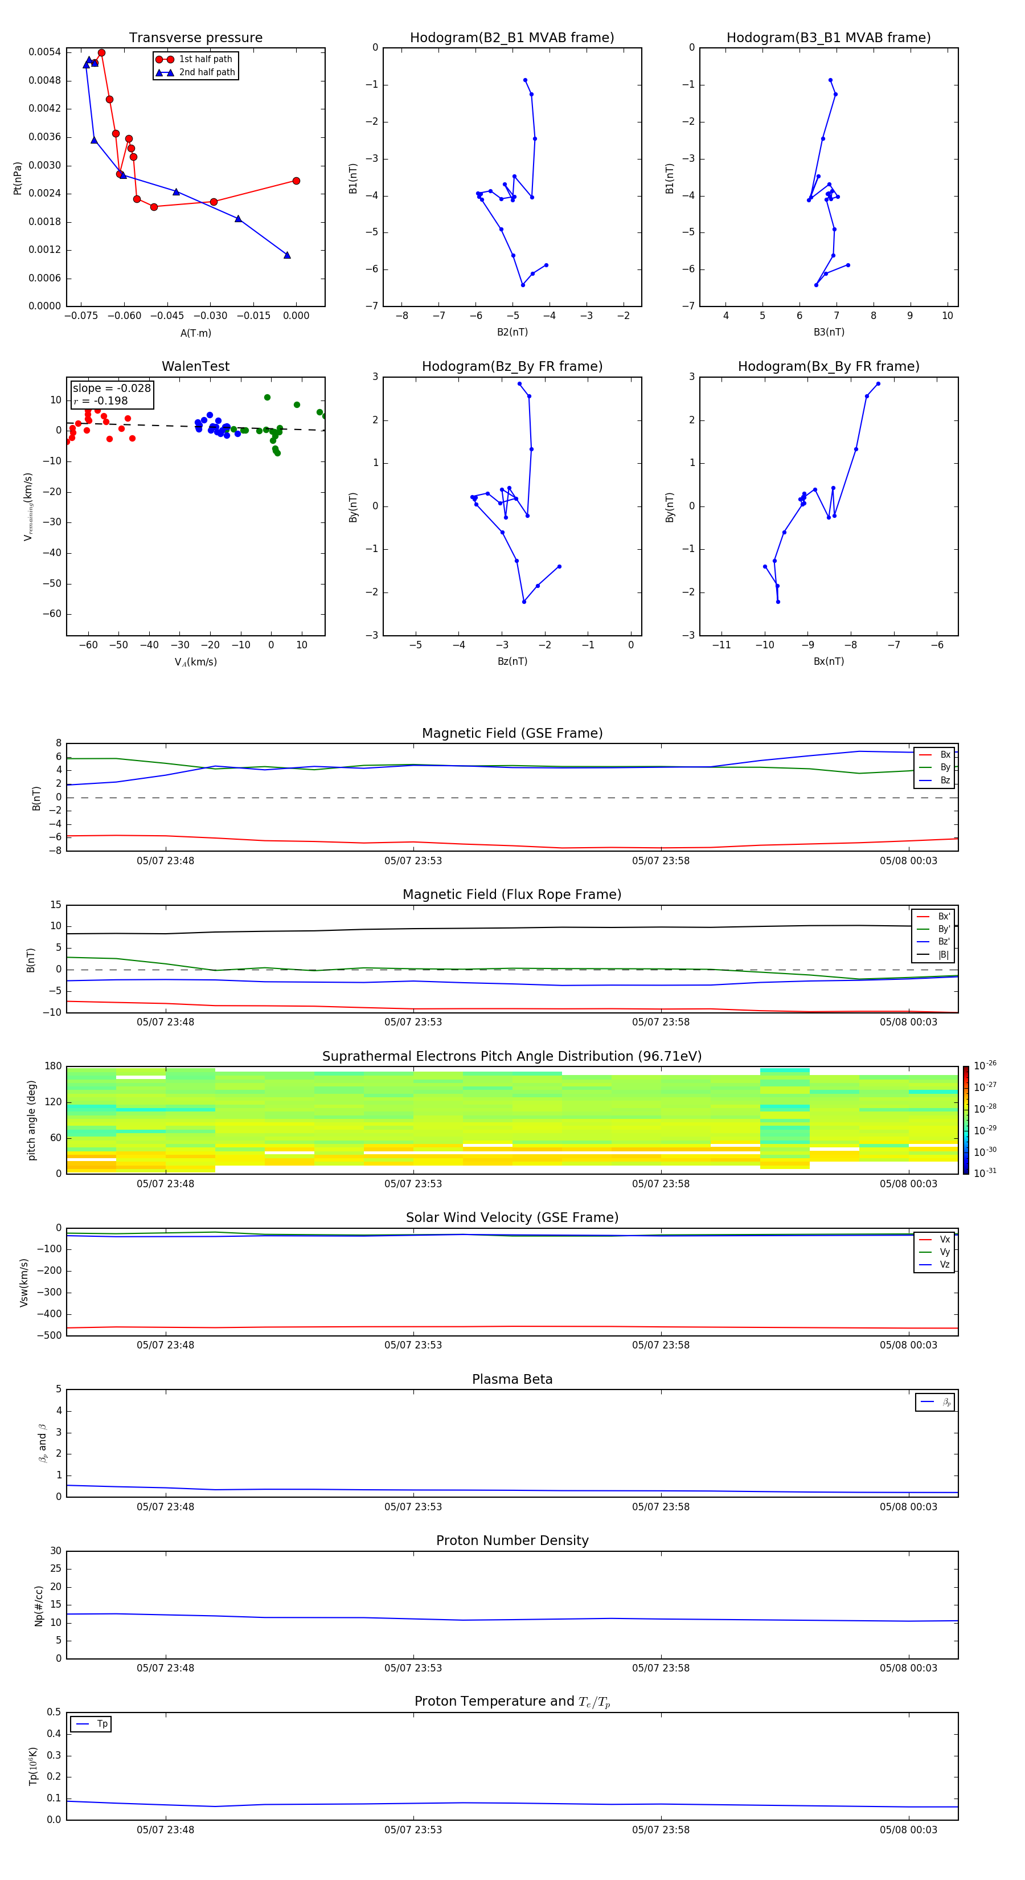Click the beta_p legend in Plasma Beta panel
Image resolution: width=1025 pixels, height=1880 pixels.
point(934,1402)
